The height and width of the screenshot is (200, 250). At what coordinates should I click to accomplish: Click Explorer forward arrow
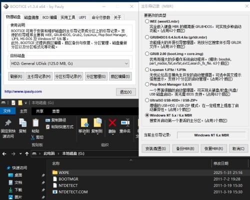tap(13, 153)
